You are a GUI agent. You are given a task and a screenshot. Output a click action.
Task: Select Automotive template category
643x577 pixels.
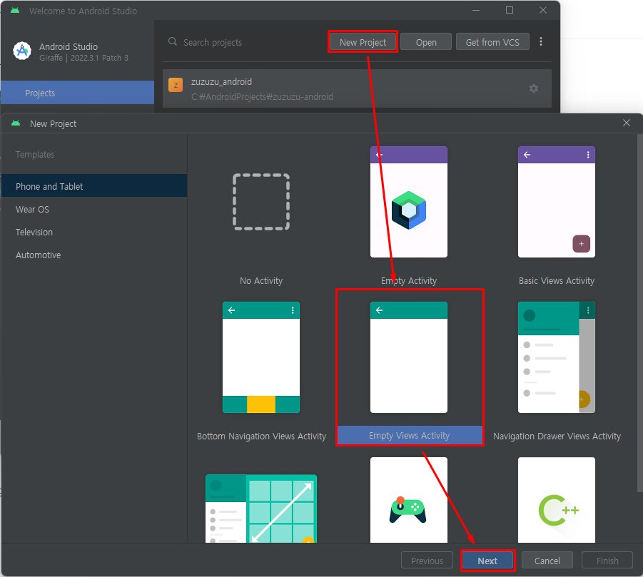(x=94, y=255)
